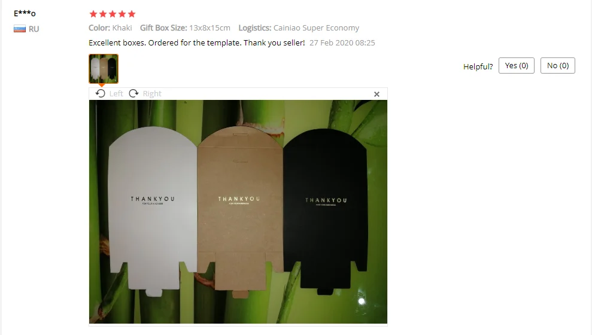Click the Russian flag icon
Viewport: 592px width, 335px height.
pyautogui.click(x=20, y=29)
